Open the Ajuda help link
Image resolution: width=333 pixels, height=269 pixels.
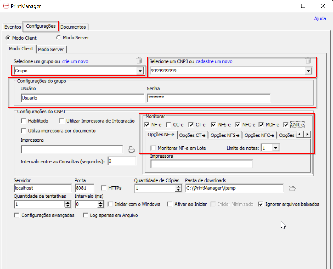(320, 18)
